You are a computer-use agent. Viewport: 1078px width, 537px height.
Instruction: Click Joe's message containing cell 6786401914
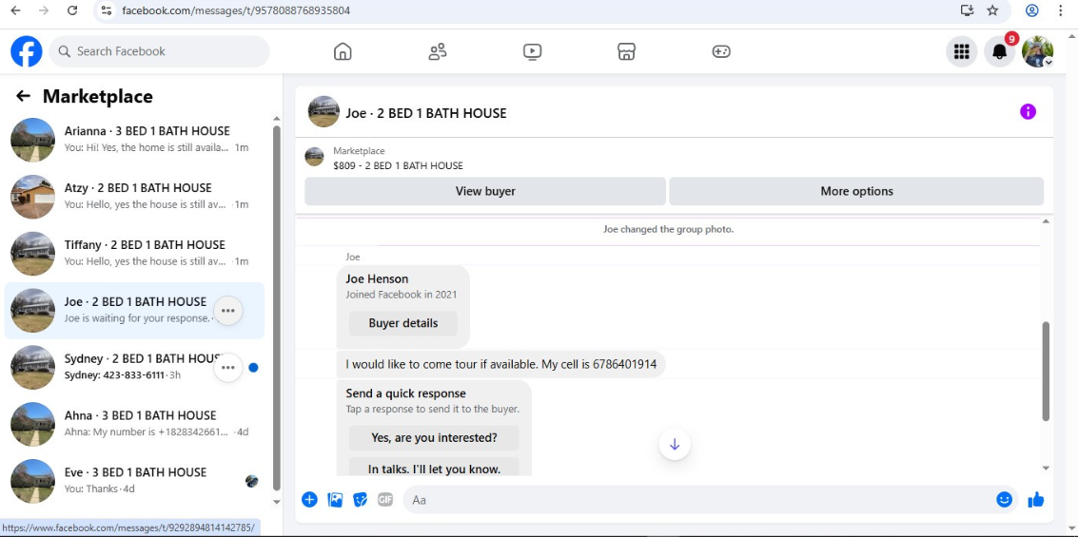tap(501, 364)
